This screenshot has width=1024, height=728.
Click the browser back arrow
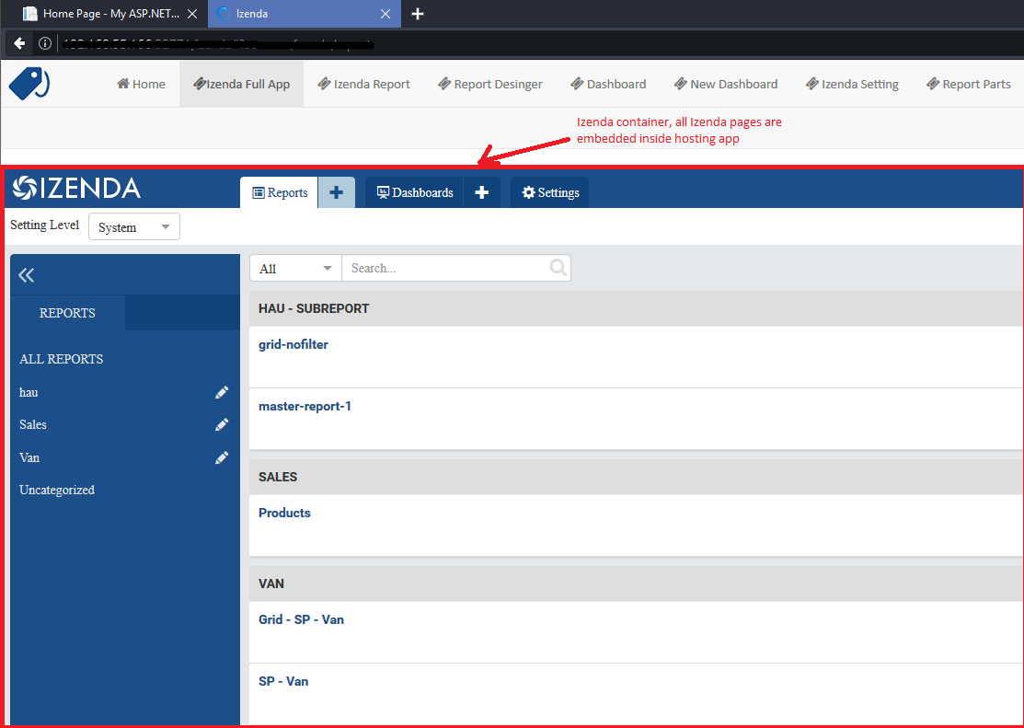click(x=19, y=43)
